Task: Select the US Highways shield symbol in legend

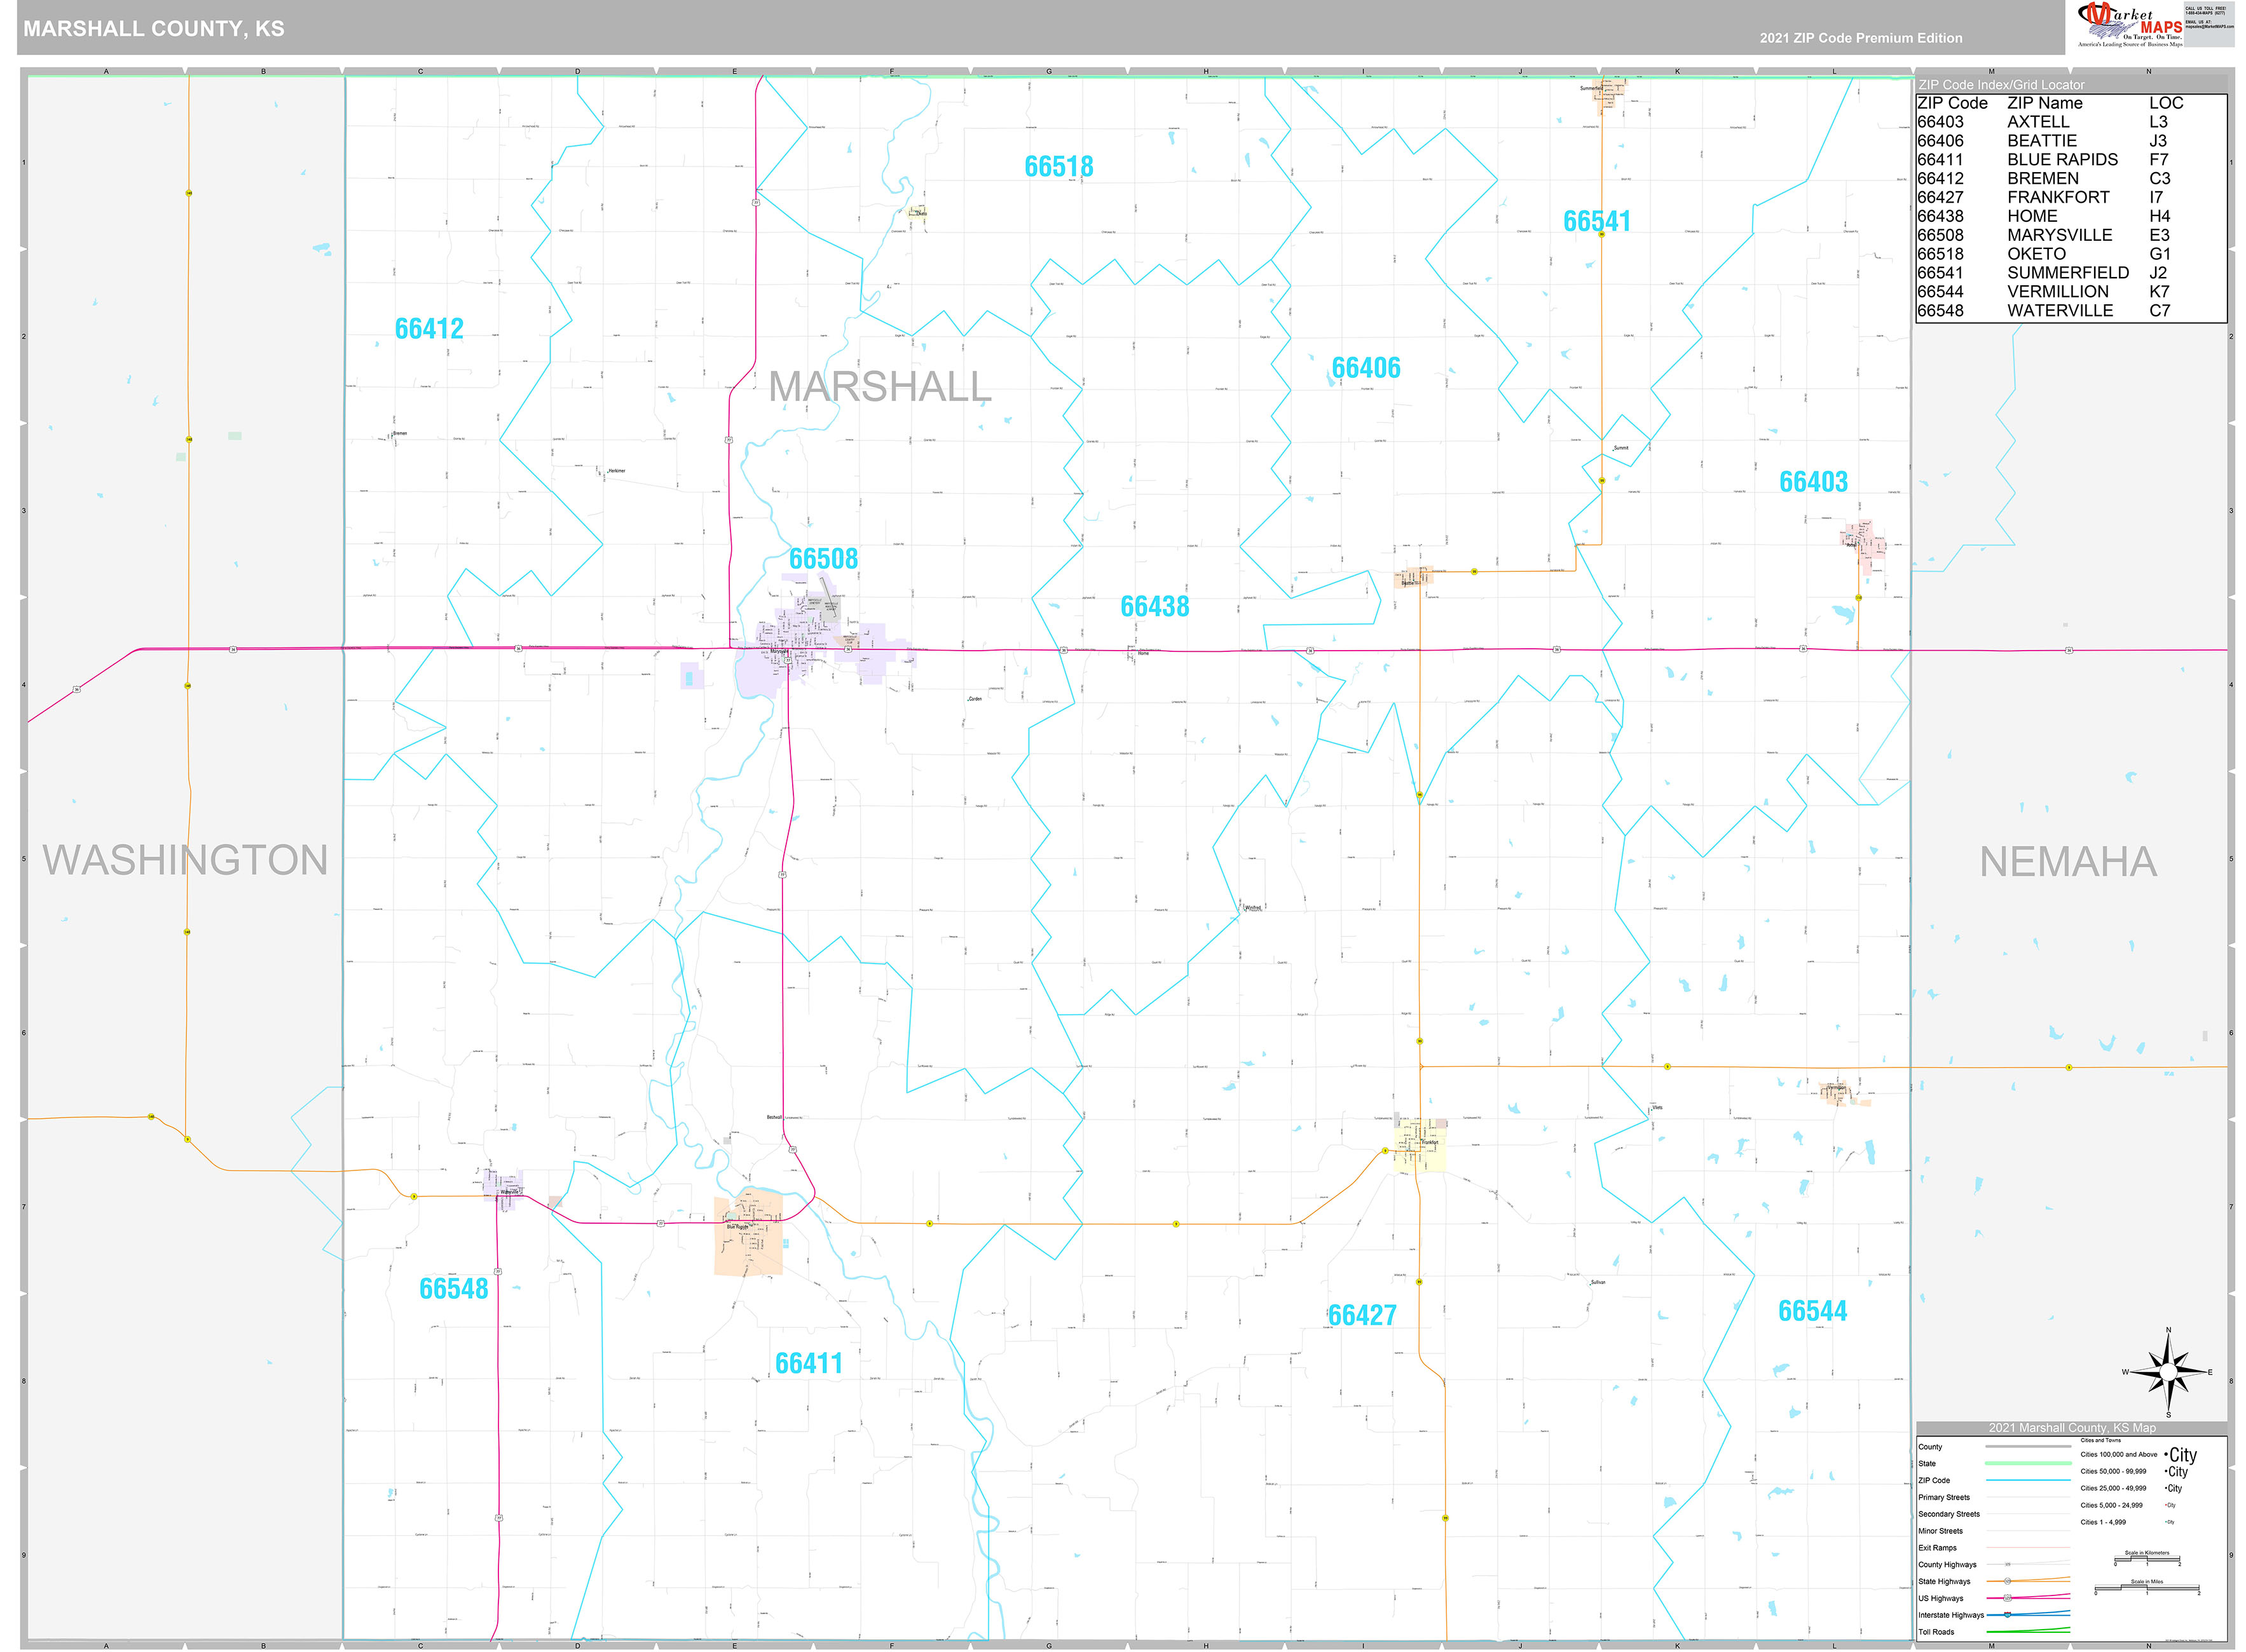Action: [2009, 1598]
